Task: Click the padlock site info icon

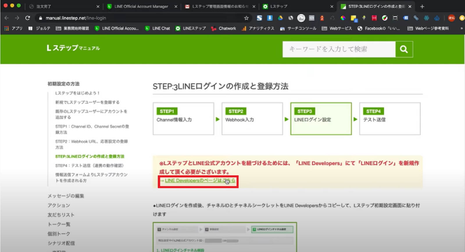Action: (x=40, y=18)
